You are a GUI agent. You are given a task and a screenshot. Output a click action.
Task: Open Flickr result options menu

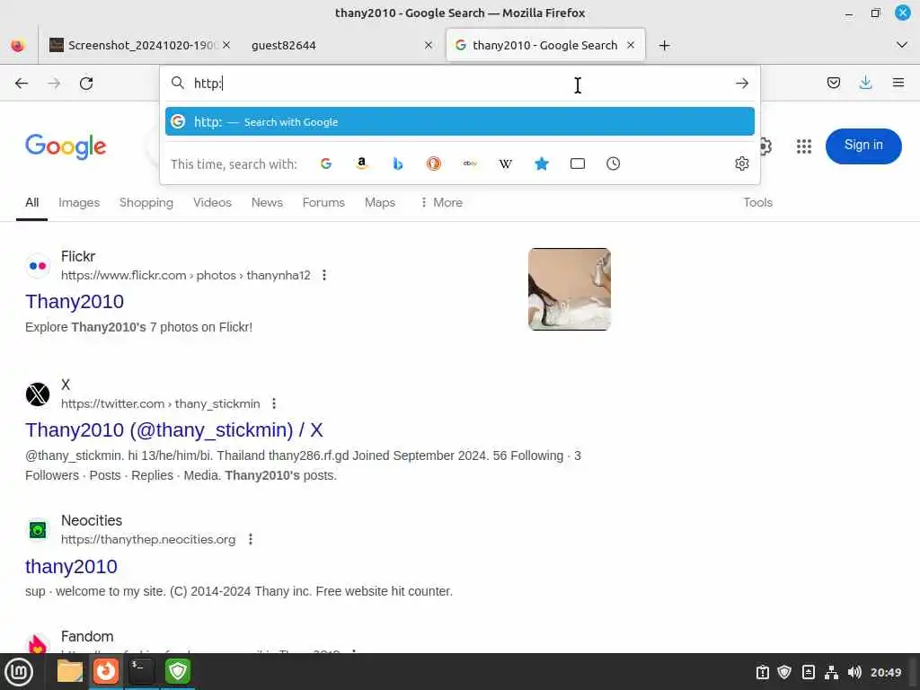click(323, 275)
